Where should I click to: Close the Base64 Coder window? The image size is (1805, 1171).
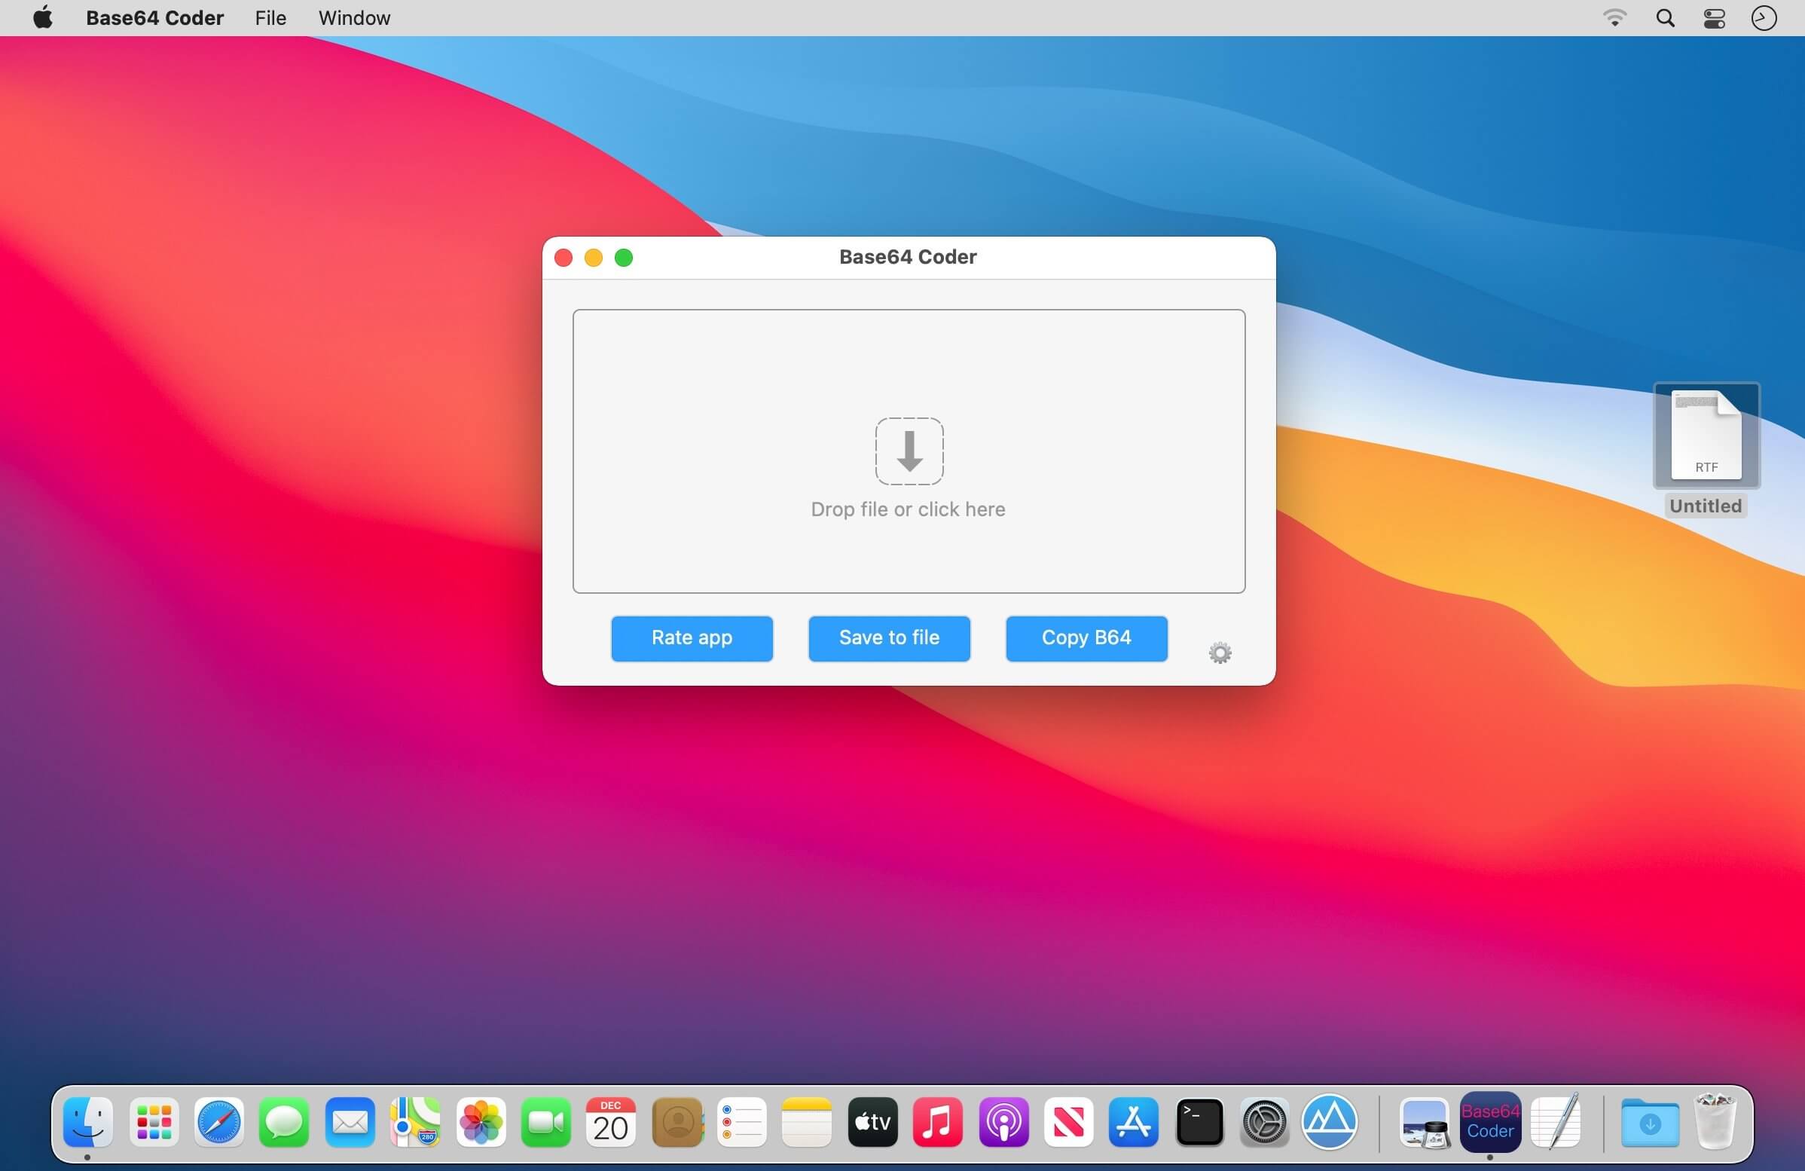coord(563,258)
